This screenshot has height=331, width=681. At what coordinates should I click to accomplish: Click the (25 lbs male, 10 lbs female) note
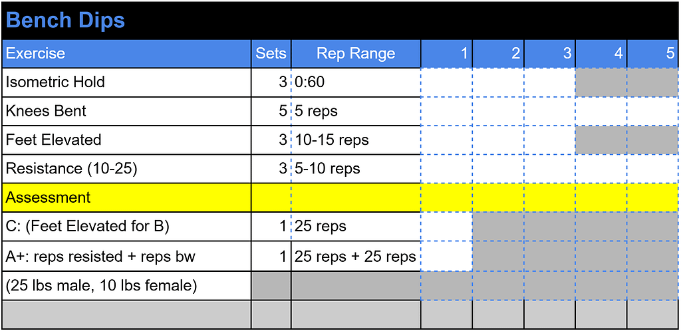(126, 286)
